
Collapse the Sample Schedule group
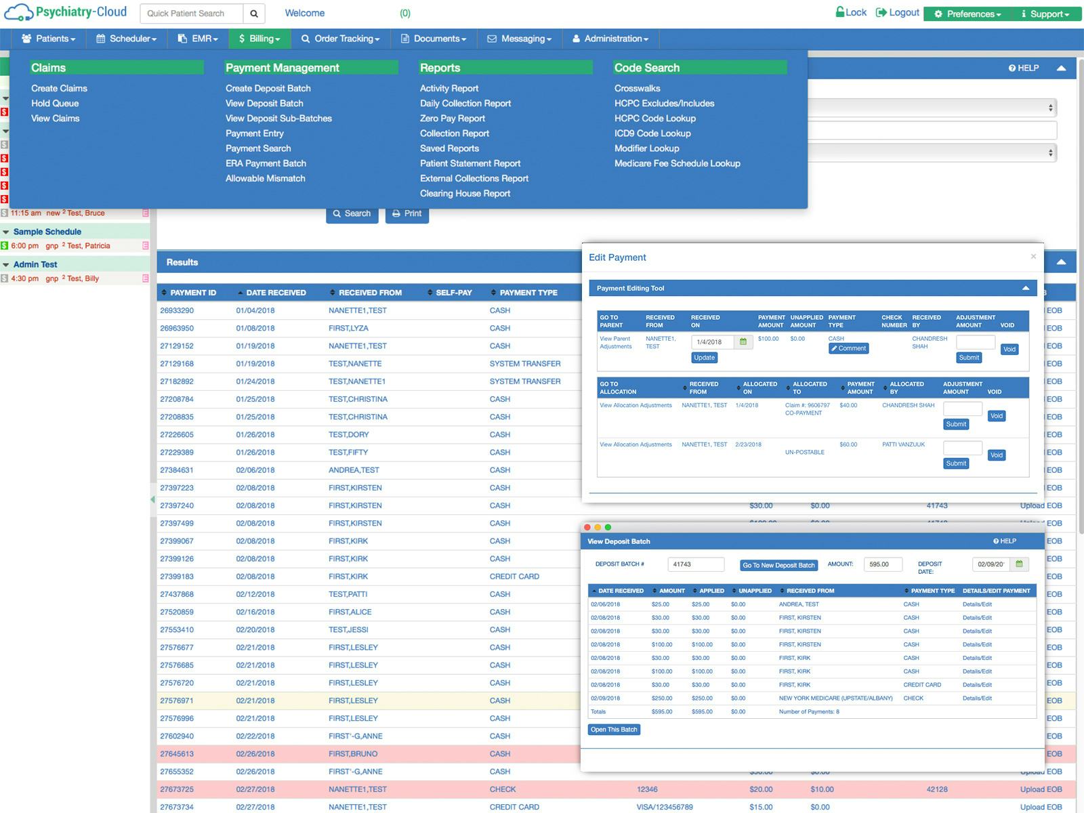6,231
